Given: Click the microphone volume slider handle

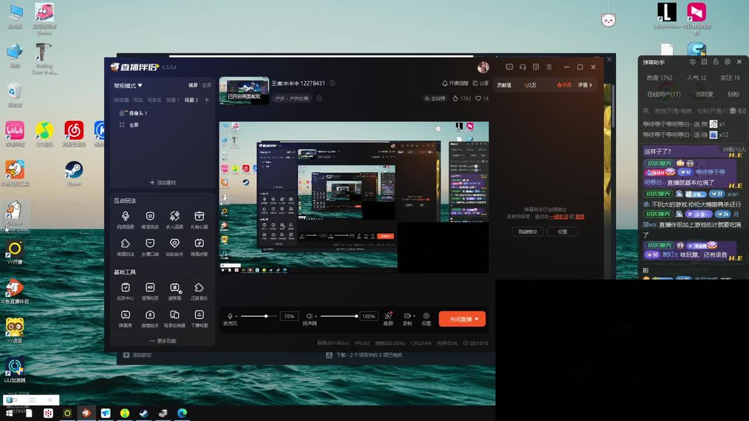Looking at the screenshot, I should pyautogui.click(x=266, y=316).
